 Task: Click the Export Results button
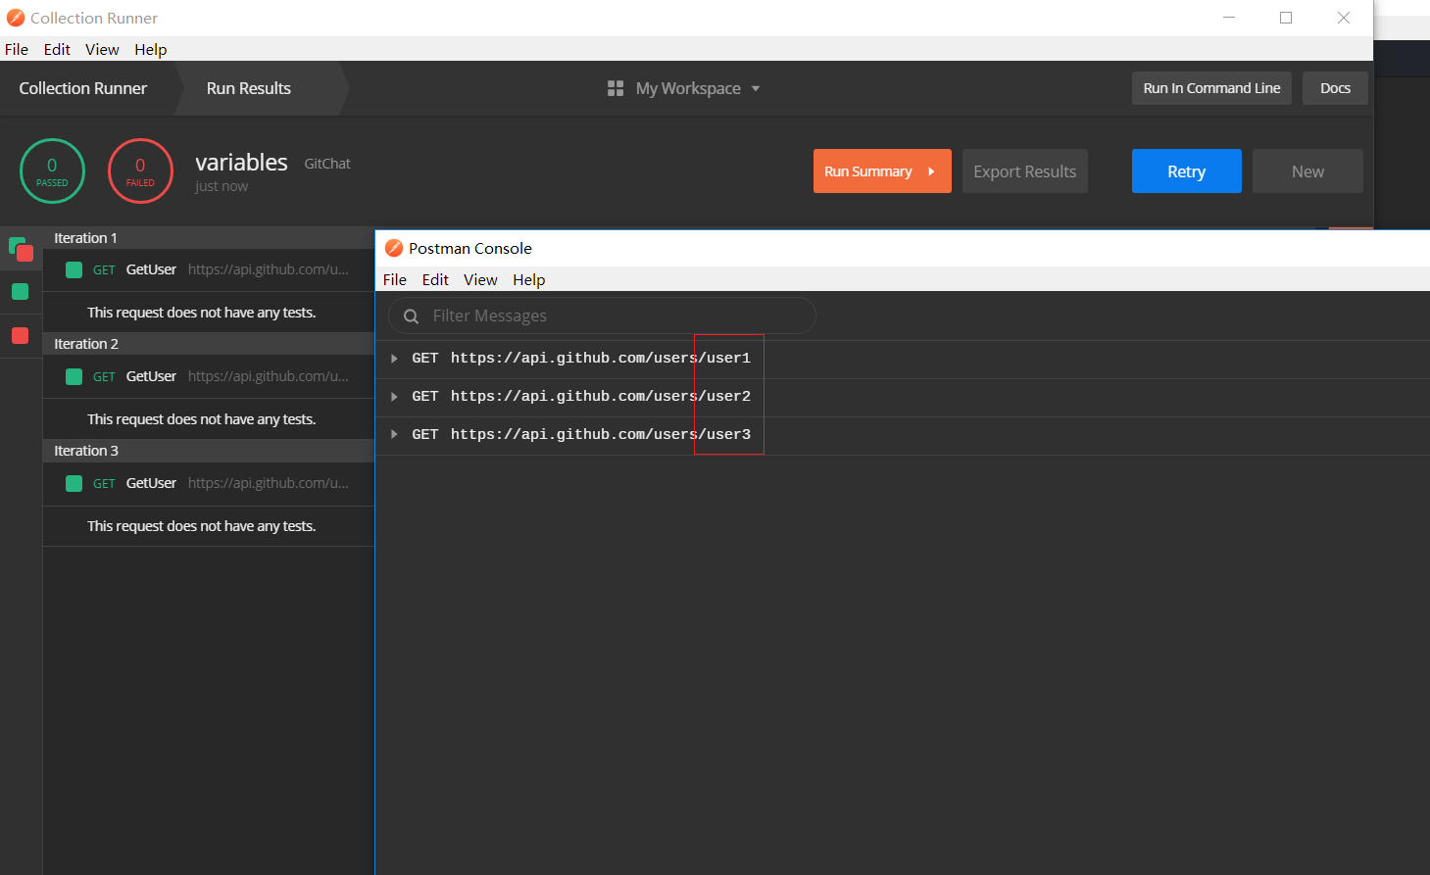point(1025,171)
